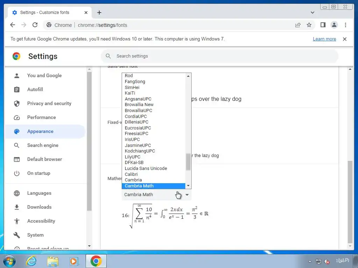The height and width of the screenshot is (268, 358).
Task: Click the Chrome site info icon
Action: point(49,25)
